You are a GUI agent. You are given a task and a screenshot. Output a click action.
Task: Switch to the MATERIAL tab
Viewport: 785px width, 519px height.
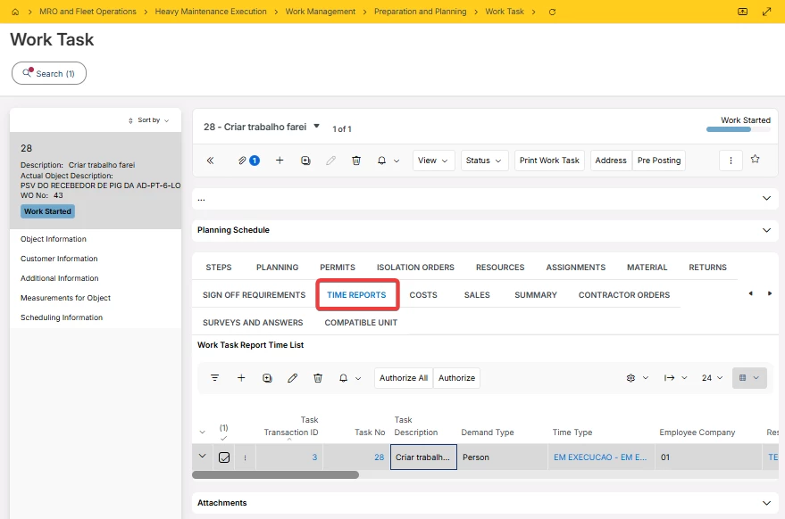pyautogui.click(x=647, y=268)
